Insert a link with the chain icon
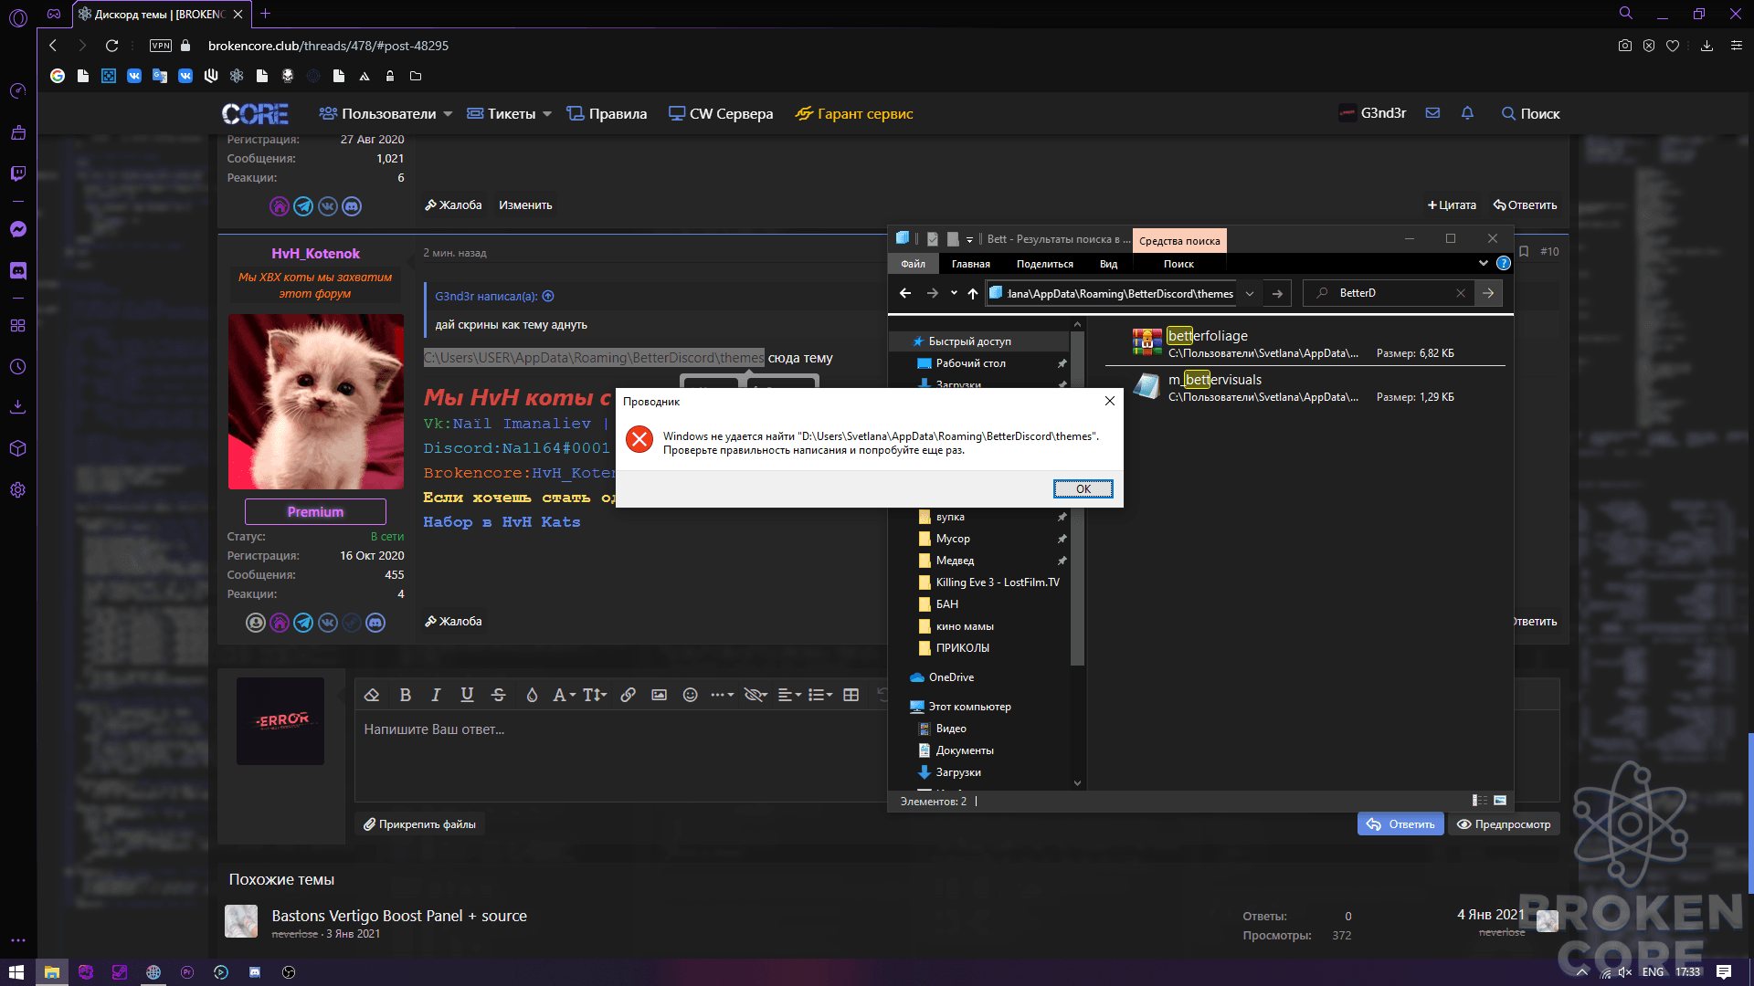 (x=628, y=695)
